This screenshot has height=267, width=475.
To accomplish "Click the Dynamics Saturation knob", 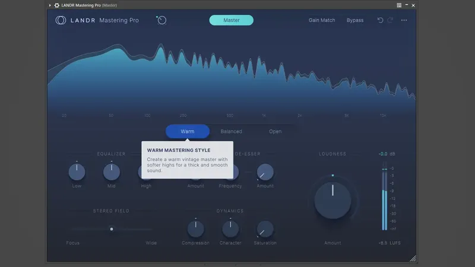I will (265, 229).
